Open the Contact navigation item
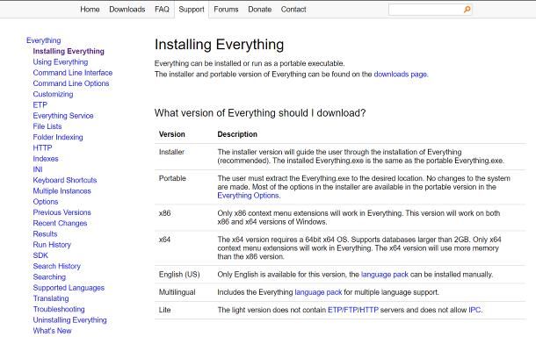 tap(293, 10)
